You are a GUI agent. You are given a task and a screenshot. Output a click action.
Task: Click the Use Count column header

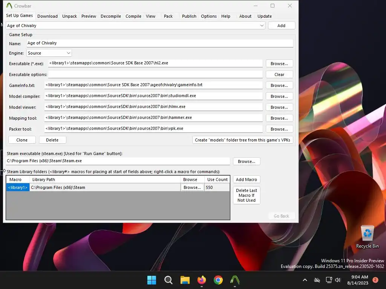click(x=217, y=179)
